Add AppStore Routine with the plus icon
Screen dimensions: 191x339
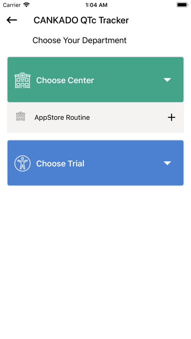[172, 117]
